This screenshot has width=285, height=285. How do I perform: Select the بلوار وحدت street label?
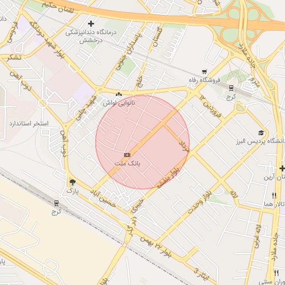pyautogui.click(x=200, y=202)
